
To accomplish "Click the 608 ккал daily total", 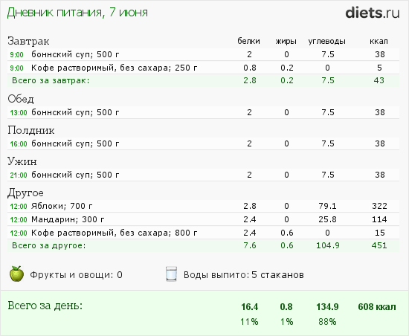I will 377,307.
